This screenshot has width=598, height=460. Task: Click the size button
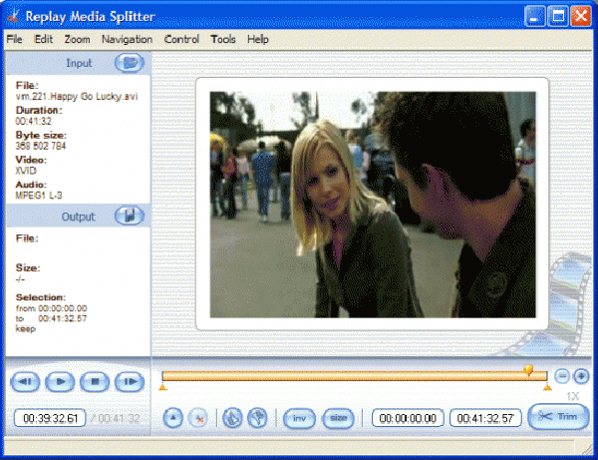(x=339, y=418)
